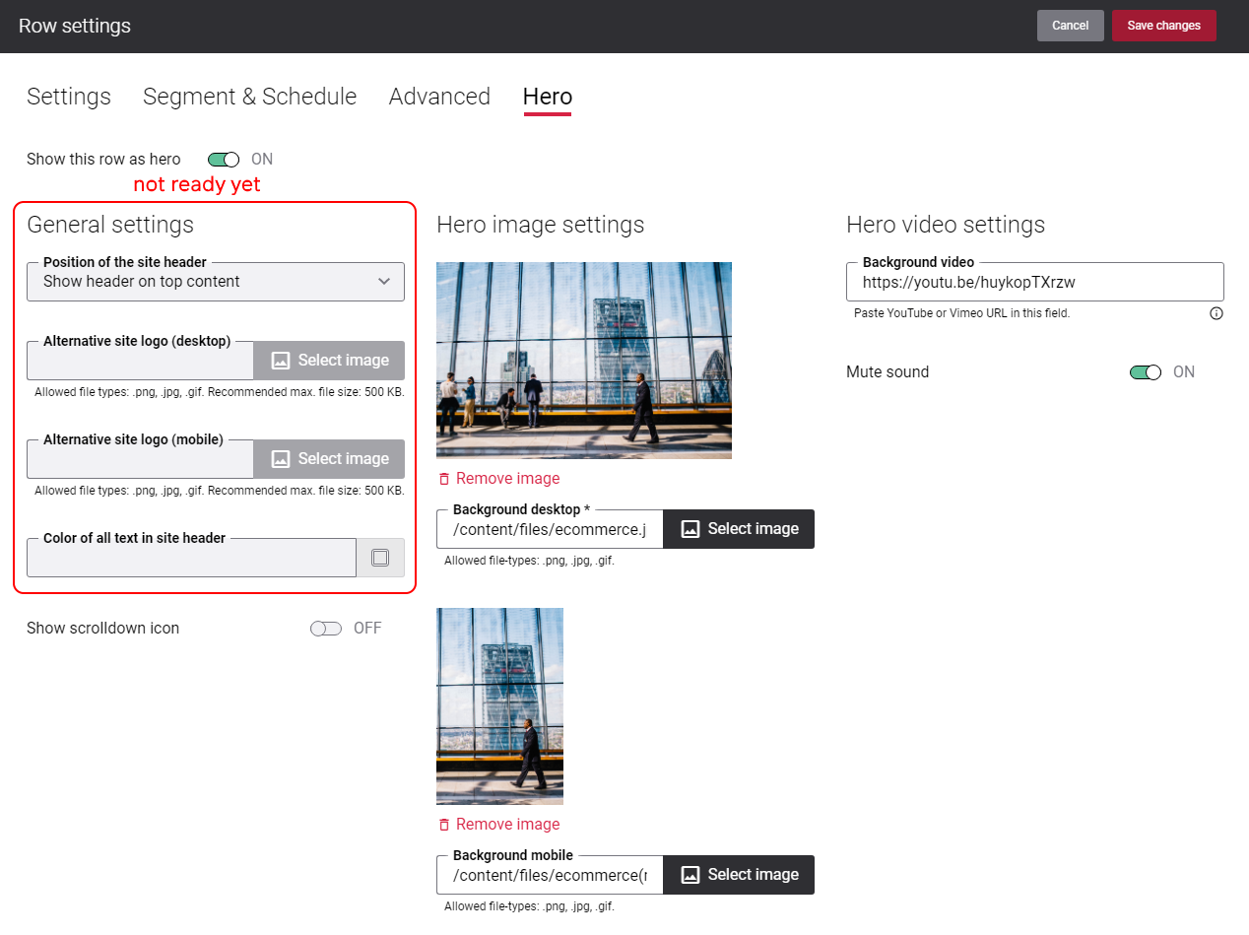Toggle 'Show this row as hero' switch

pyautogui.click(x=224, y=160)
